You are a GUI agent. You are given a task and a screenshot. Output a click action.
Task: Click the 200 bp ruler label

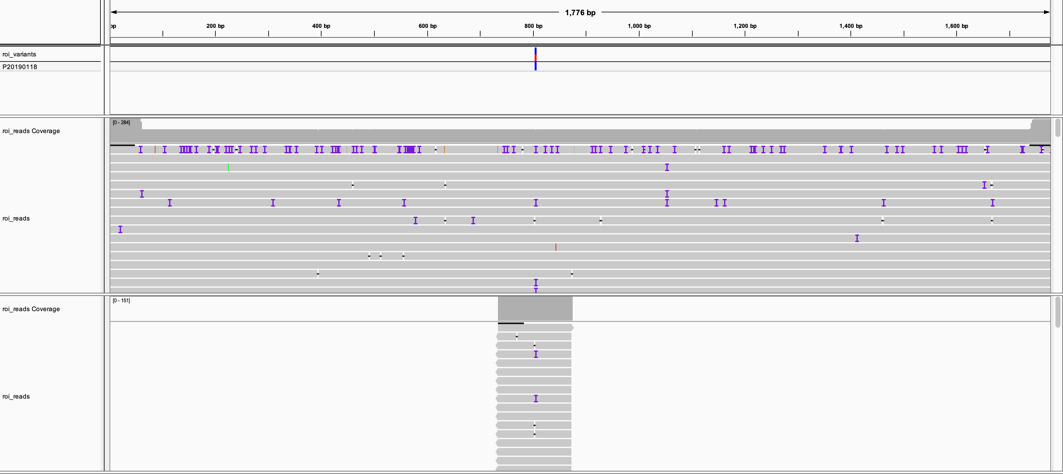pyautogui.click(x=215, y=26)
